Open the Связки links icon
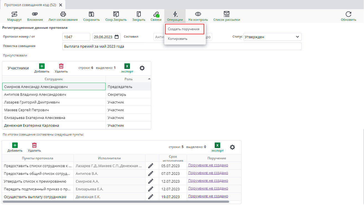The width and height of the screenshot is (364, 205). pos(156,14)
